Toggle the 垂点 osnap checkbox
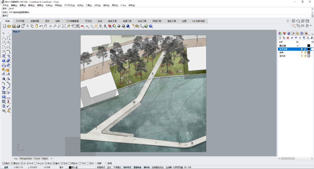This screenshot has width=314, height=169. [x=54, y=163]
